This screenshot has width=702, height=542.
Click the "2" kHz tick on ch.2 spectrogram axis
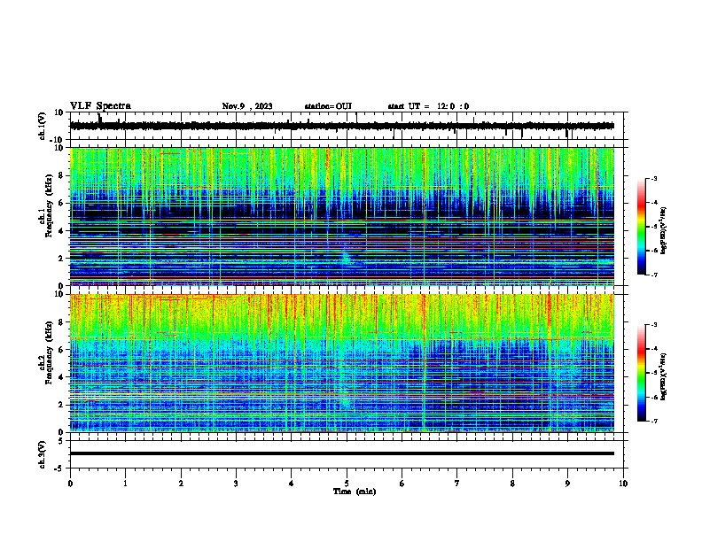(62, 405)
